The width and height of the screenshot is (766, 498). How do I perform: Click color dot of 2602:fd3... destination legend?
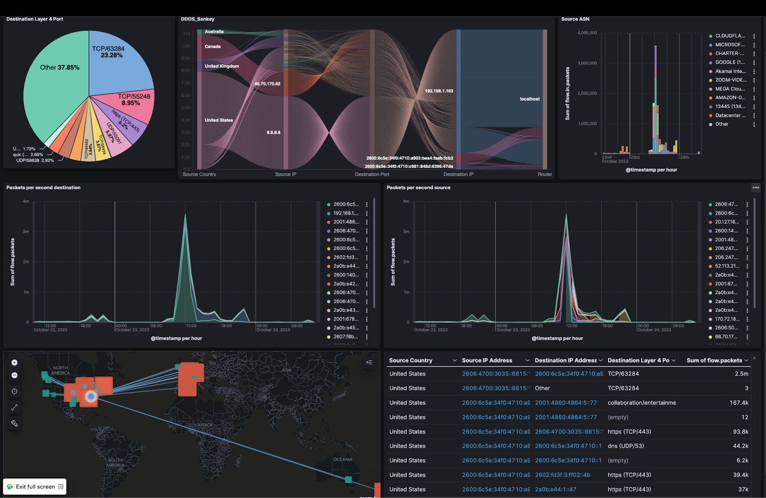pos(328,257)
